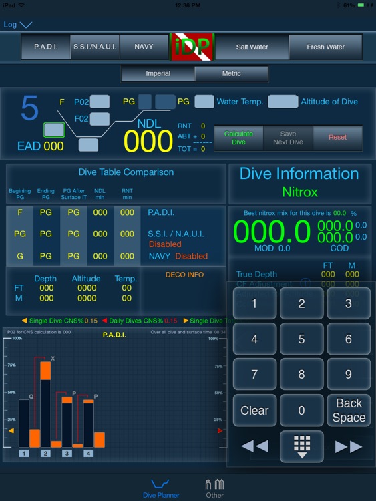Switch units to Metric
The height and width of the screenshot is (501, 376).
pyautogui.click(x=231, y=73)
